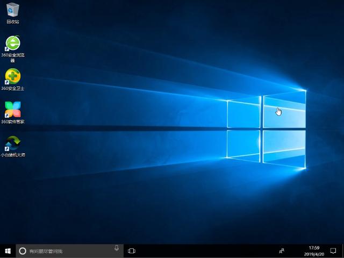
Task: Open Task View from the taskbar
Action: [x=132, y=251]
